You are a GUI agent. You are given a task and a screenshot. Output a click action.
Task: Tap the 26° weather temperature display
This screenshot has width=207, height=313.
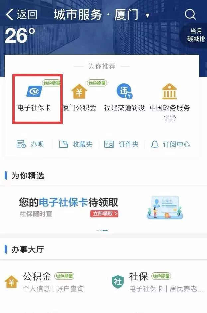click(20, 35)
